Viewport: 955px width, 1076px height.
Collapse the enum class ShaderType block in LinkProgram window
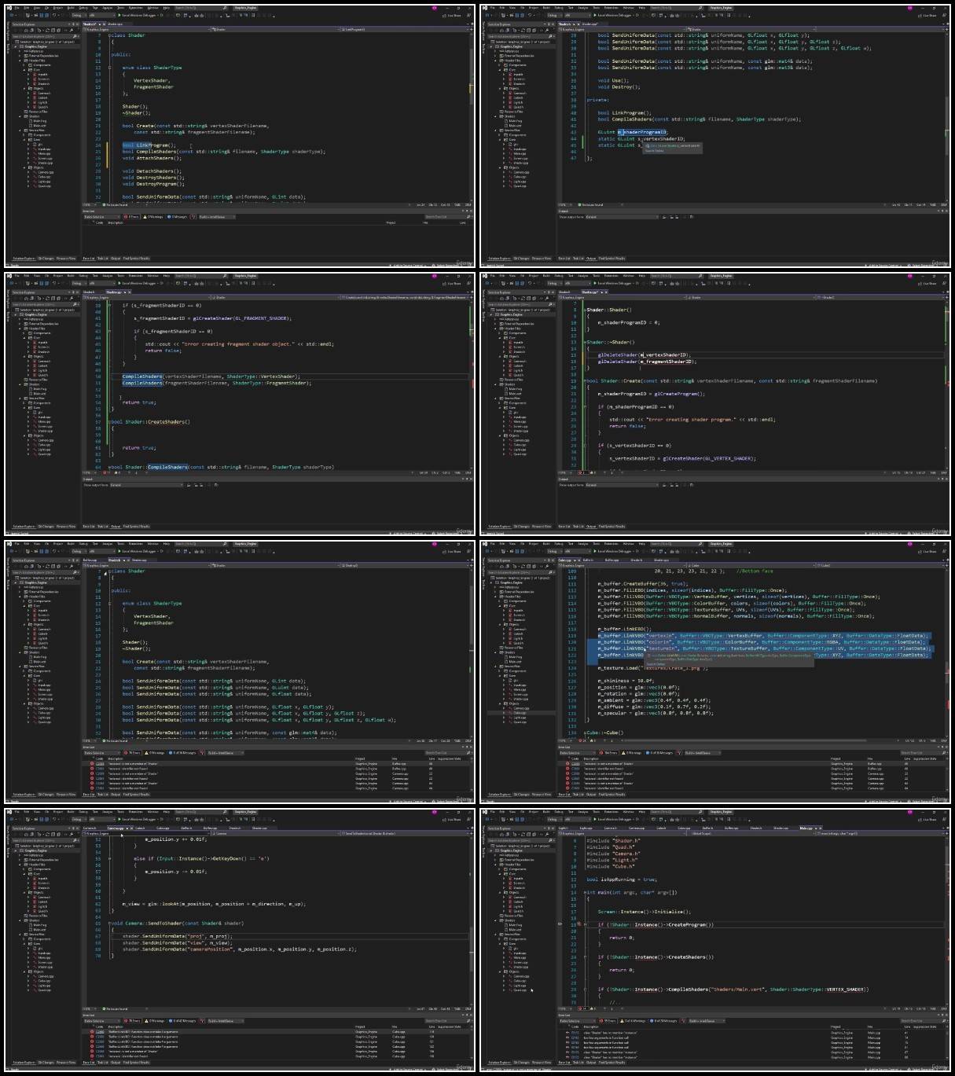[x=109, y=68]
